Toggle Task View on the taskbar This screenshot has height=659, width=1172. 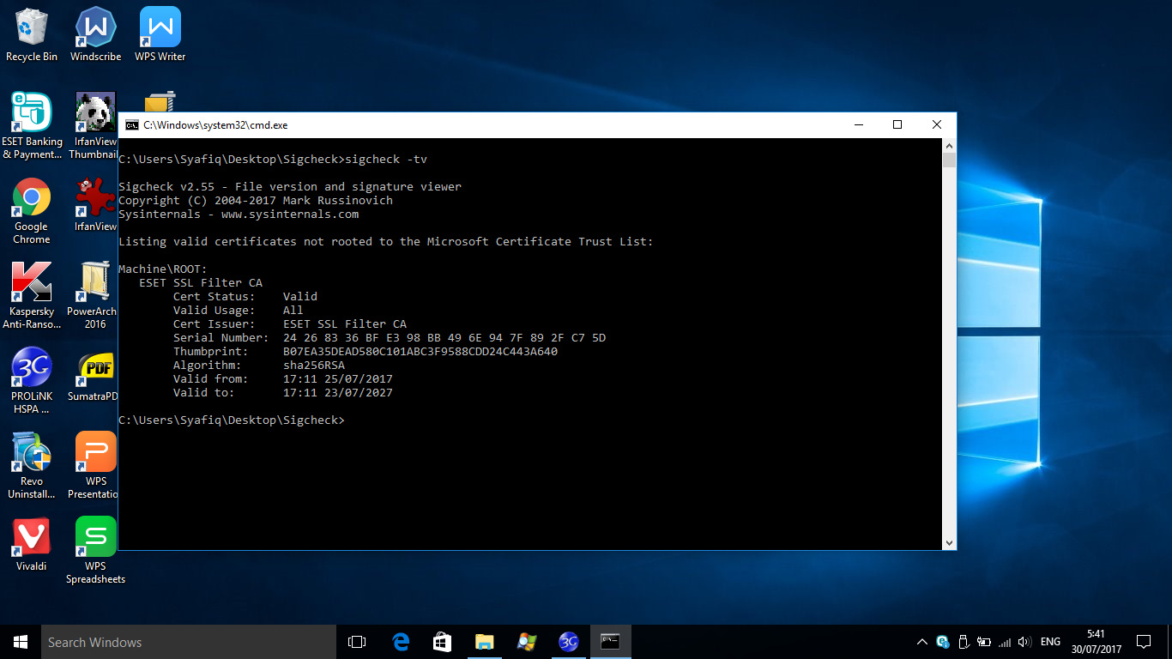pos(357,642)
